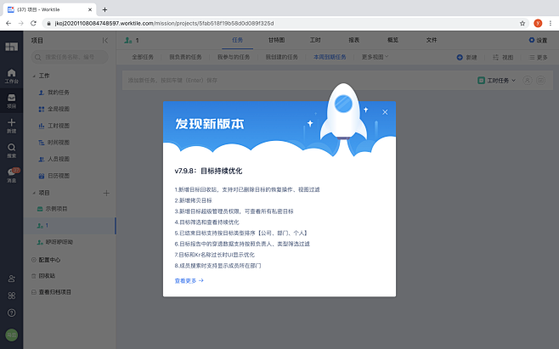Open 消息 notifications icon
559x349 pixels.
pyautogui.click(x=12, y=175)
